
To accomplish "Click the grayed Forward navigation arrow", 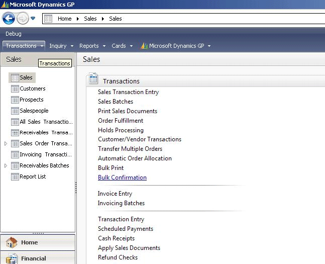I will pyautogui.click(x=23, y=19).
